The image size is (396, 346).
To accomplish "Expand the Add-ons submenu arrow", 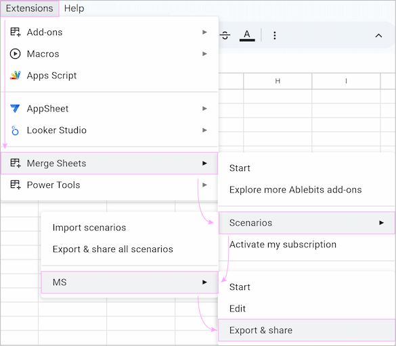I will (204, 32).
